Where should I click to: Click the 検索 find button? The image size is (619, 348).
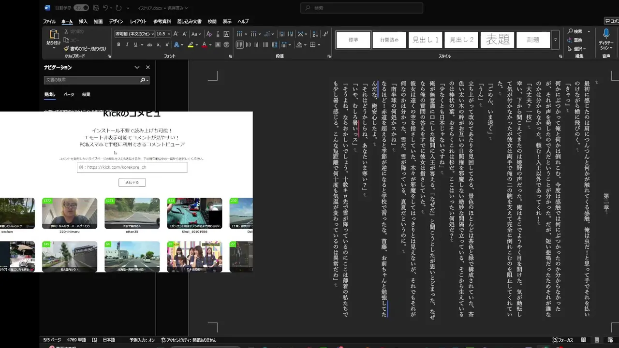[575, 31]
